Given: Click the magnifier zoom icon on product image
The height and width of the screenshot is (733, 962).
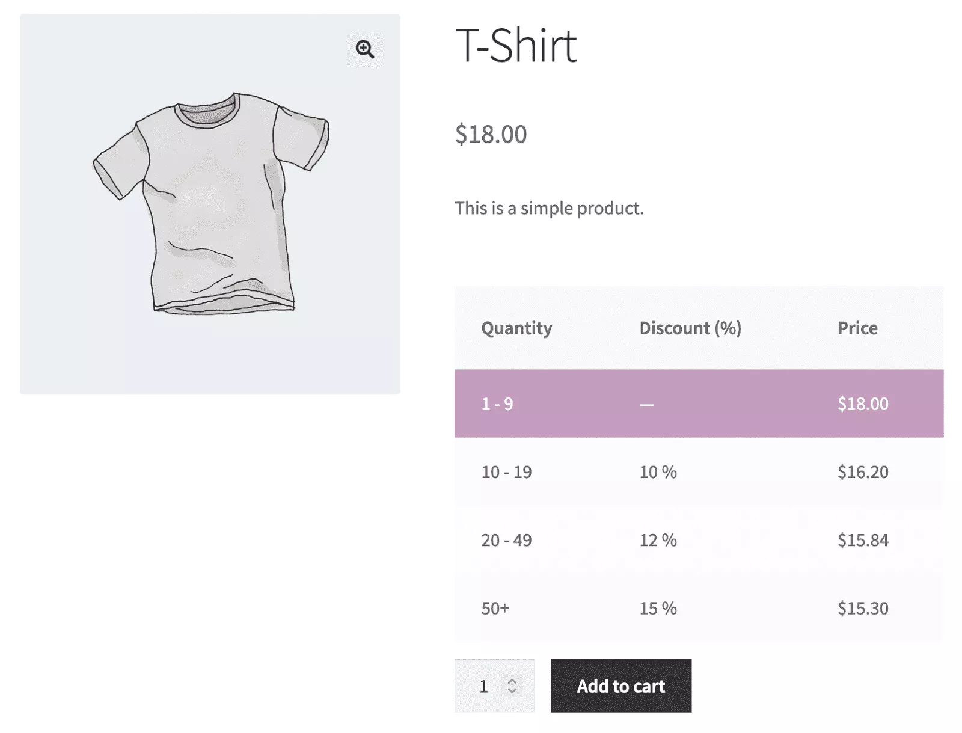Looking at the screenshot, I should (364, 49).
